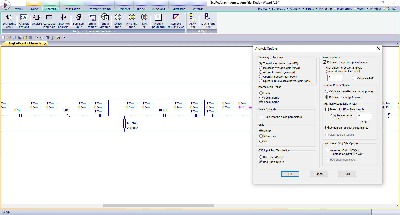Expand the Show table dropdown arrow
The height and width of the screenshot is (215, 400).
(x=96, y=27)
